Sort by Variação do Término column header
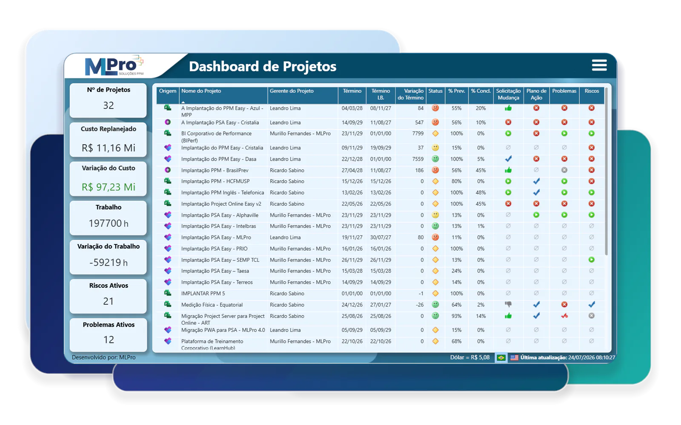681x425 pixels. click(411, 95)
